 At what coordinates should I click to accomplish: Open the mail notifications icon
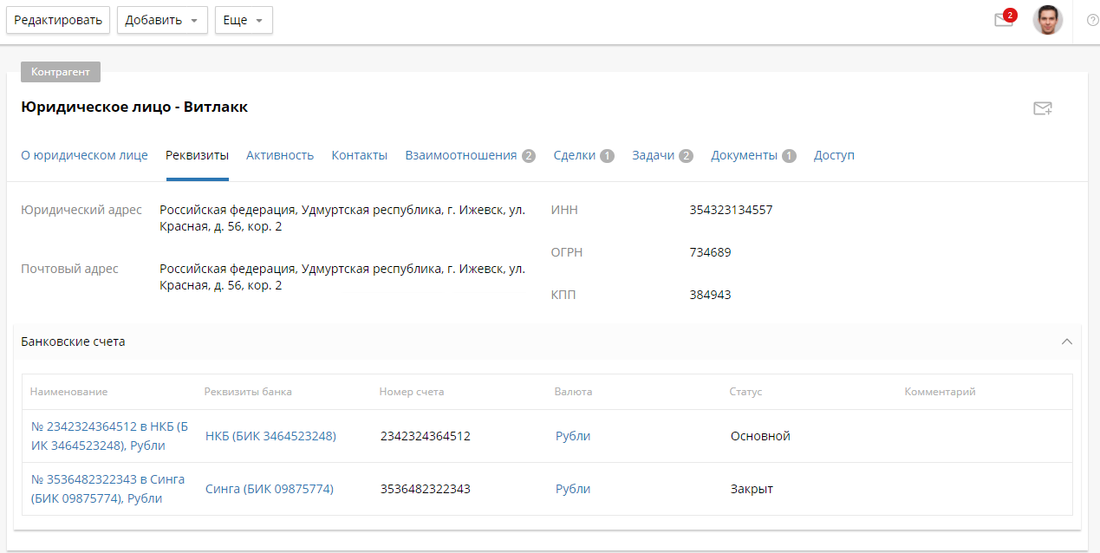[1004, 20]
